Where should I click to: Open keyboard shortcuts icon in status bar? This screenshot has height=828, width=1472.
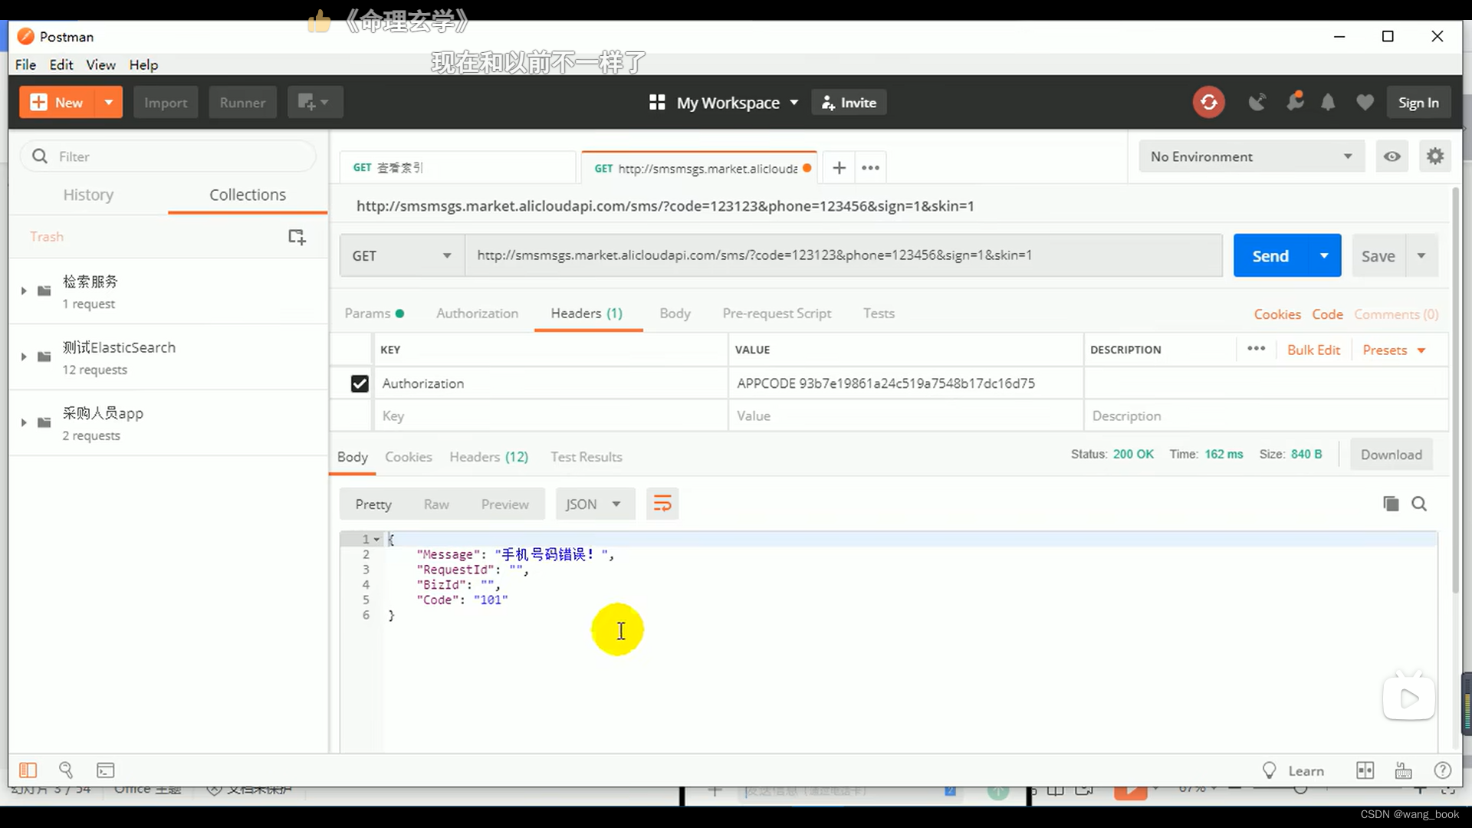(1404, 770)
